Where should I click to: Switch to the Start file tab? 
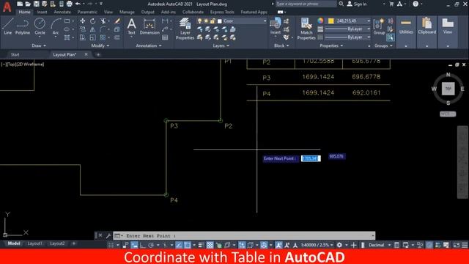point(15,55)
